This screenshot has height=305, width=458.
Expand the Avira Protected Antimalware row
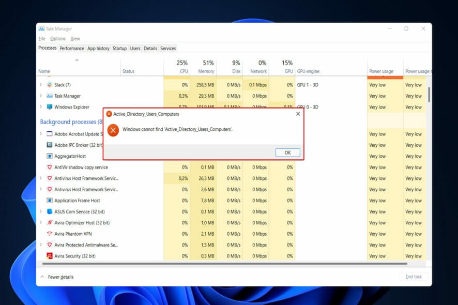click(x=41, y=245)
